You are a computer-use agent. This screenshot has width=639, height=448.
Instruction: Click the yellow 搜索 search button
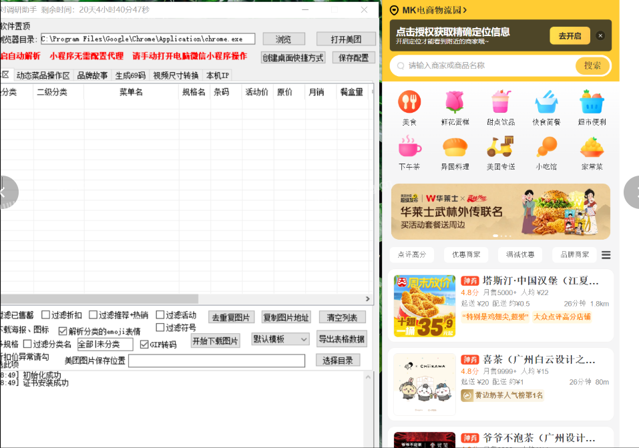(592, 65)
